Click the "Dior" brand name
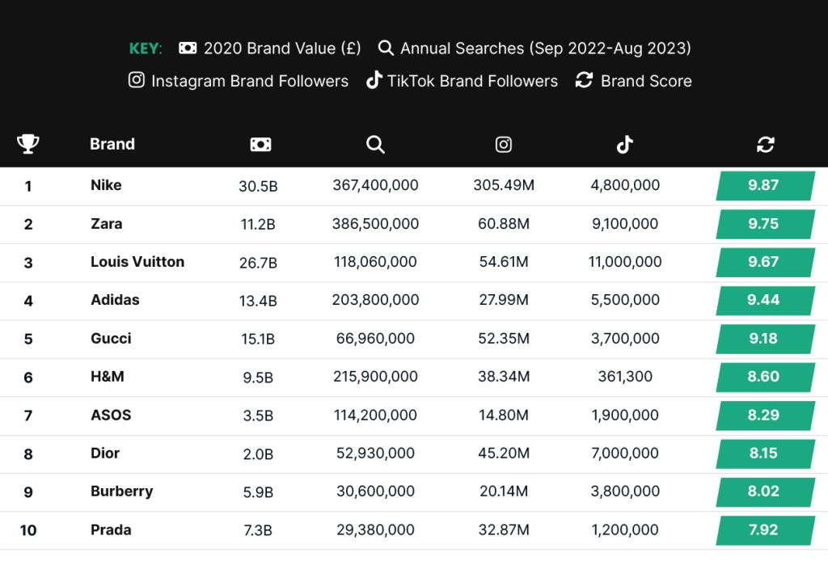Image resolution: width=828 pixels, height=561 pixels. (x=105, y=453)
